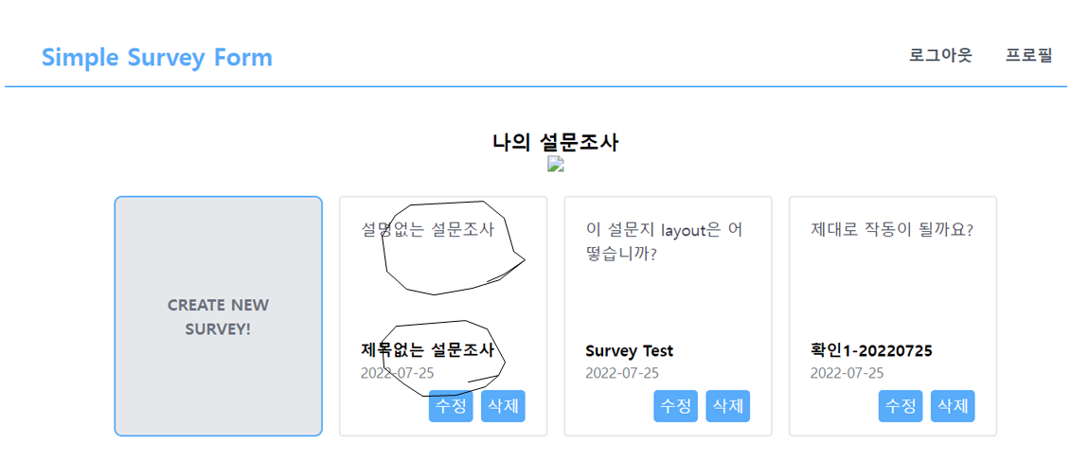Edit the Survey Test card with 수정
Screen dimensions: 1089x461
click(675, 406)
